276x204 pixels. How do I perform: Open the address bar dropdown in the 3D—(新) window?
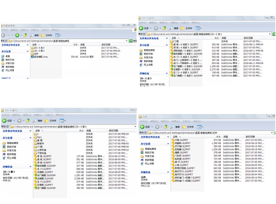[x=135, y=127]
